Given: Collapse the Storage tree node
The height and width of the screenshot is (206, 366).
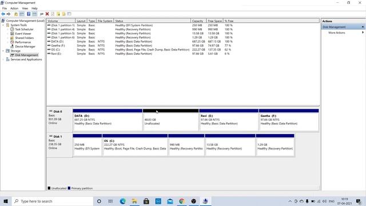Looking at the screenshot, I should (x=3, y=51).
